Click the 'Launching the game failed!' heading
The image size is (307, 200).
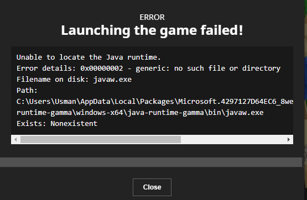coord(152,30)
